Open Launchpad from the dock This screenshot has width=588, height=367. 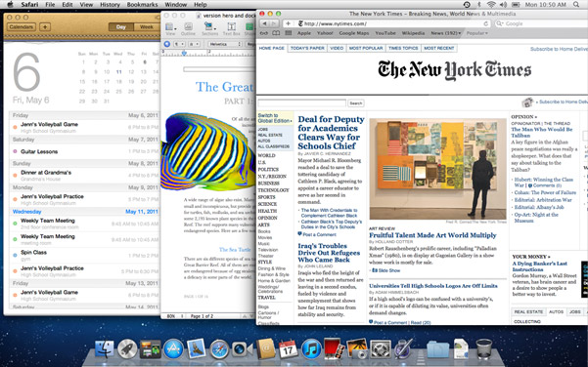(127, 349)
